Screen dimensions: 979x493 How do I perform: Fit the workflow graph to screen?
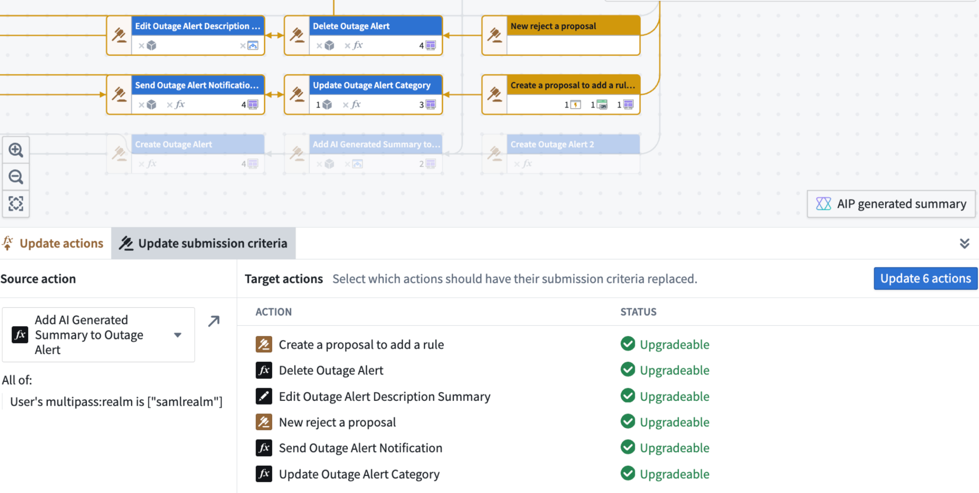(16, 203)
